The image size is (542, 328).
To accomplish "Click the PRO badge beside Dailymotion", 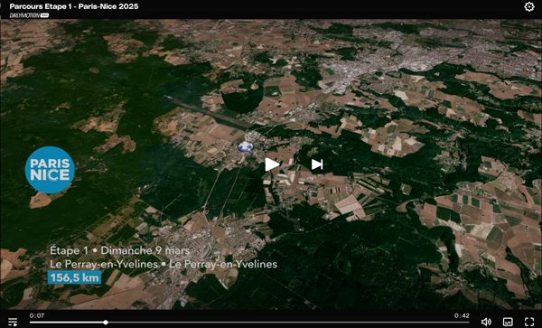I will [x=44, y=15].
